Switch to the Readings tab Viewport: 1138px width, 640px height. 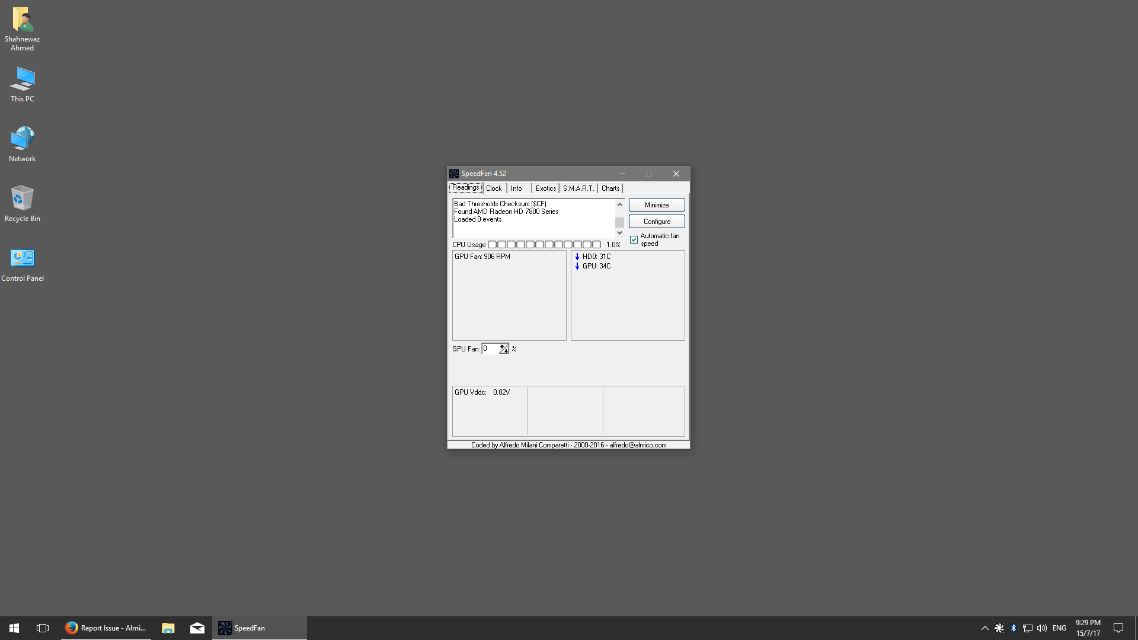click(466, 188)
